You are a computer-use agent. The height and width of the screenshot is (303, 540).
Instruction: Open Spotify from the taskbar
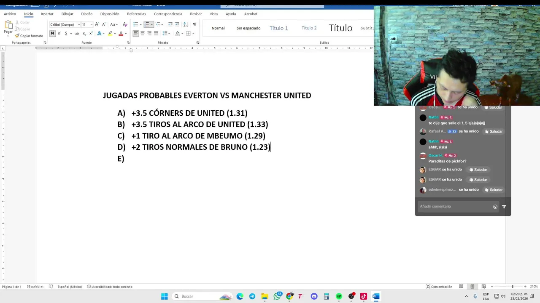point(339,296)
